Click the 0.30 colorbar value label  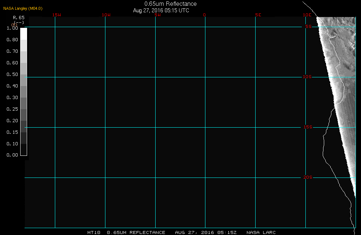click(x=12, y=97)
